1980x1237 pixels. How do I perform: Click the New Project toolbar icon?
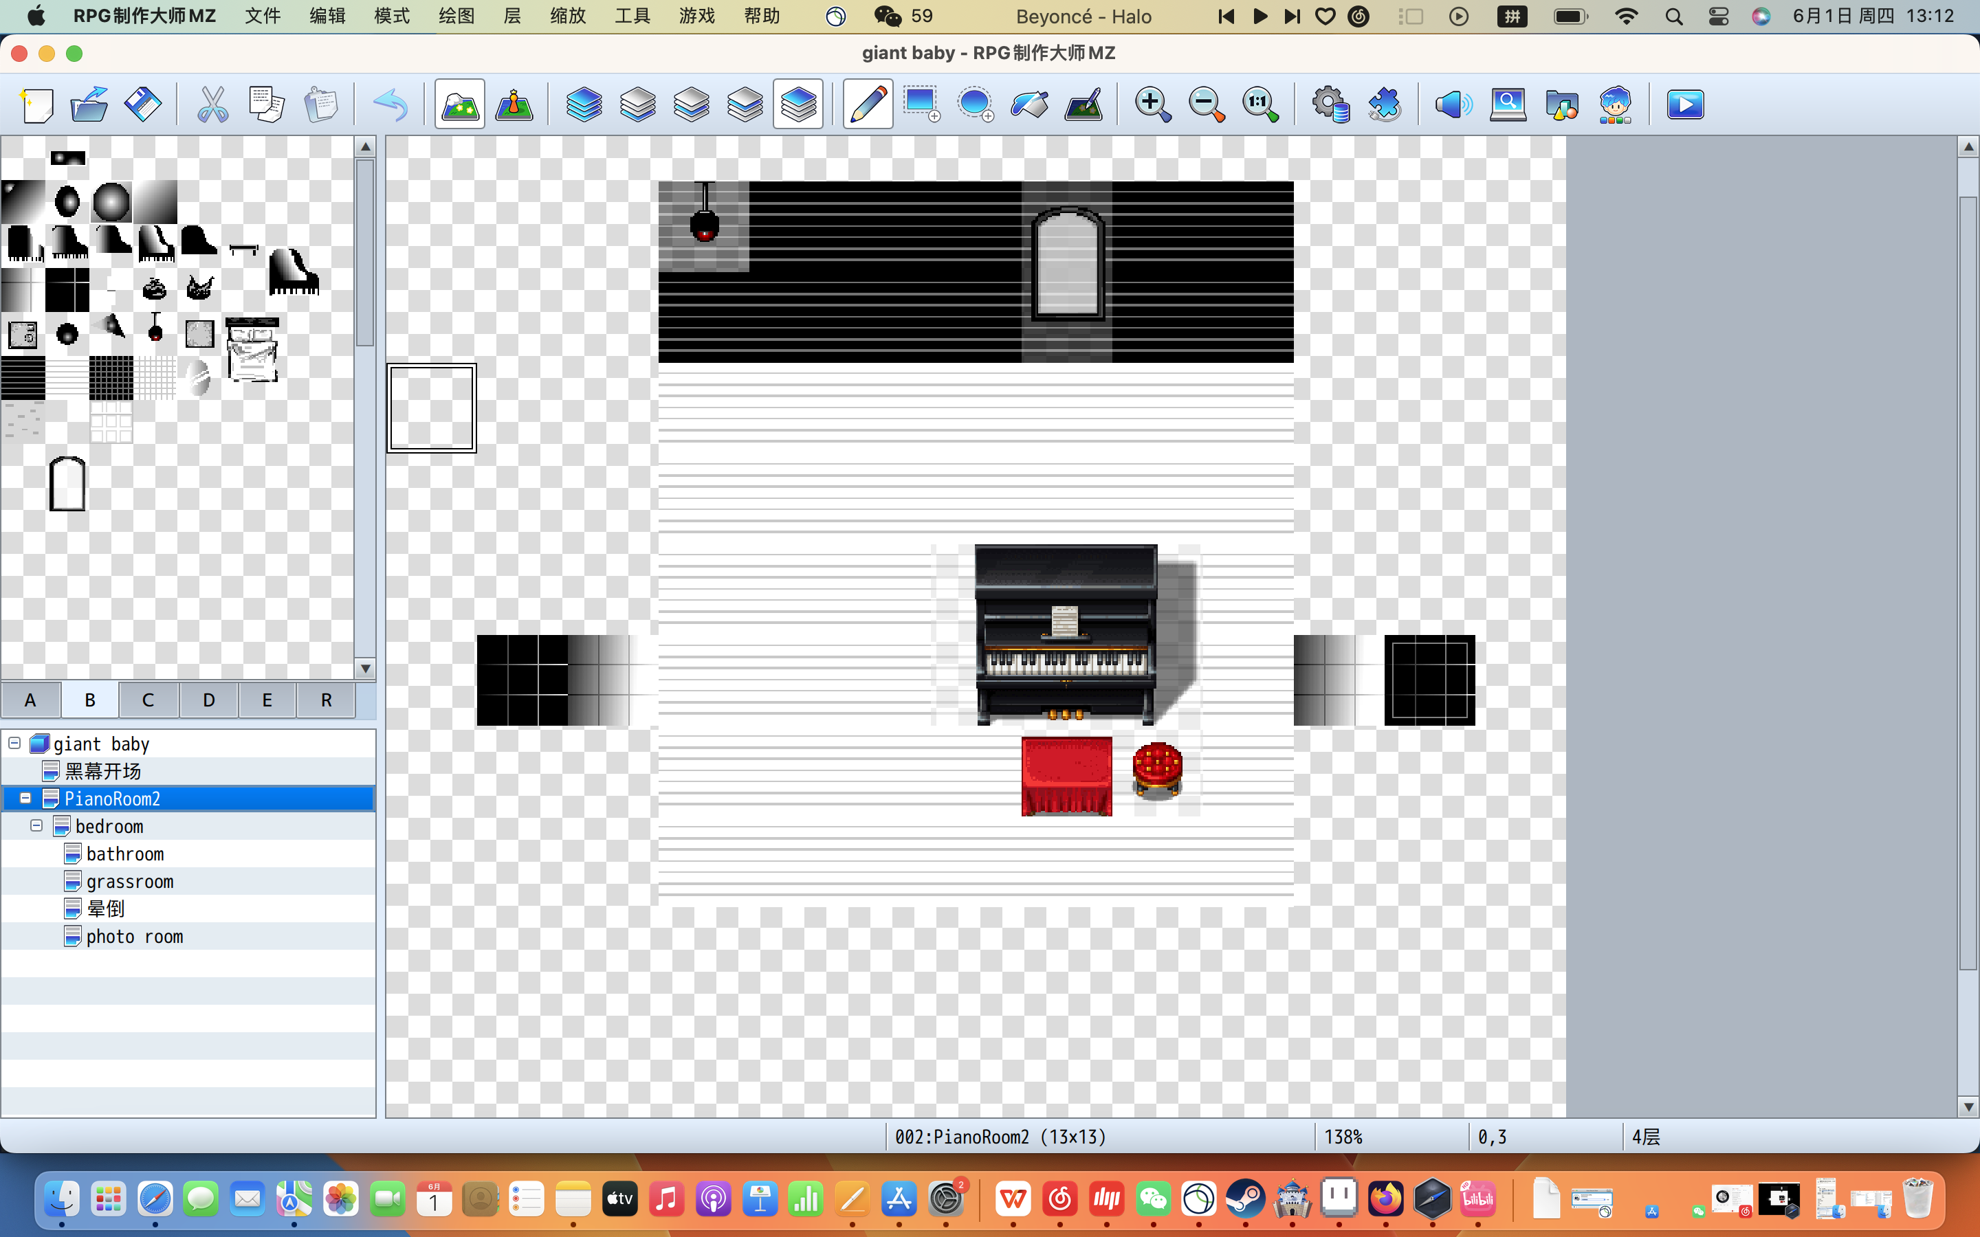(x=37, y=104)
